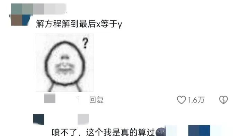This screenshot has width=239, height=136.
Task: Click the gray blurred block left of 回复
Action: pos(50,98)
